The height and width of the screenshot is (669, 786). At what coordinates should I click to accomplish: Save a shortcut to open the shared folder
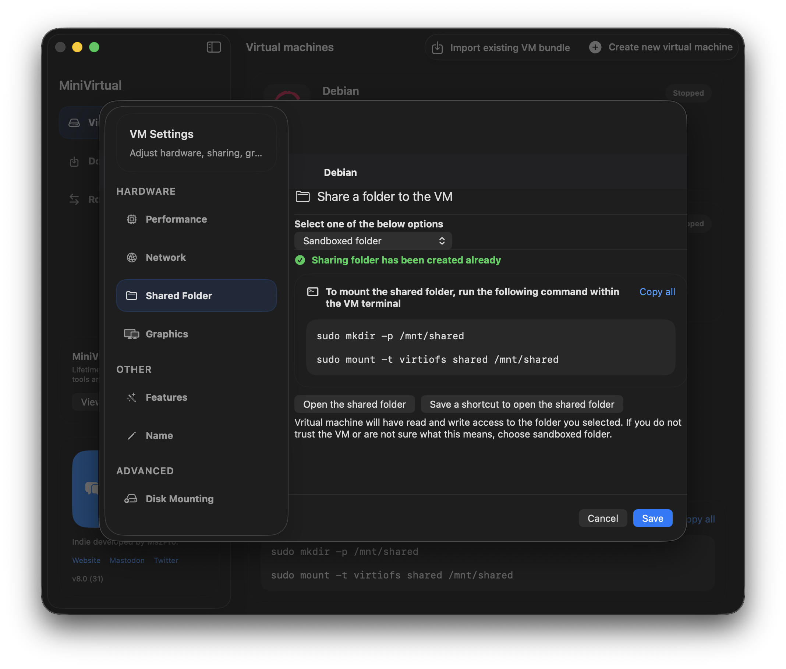[x=522, y=404]
